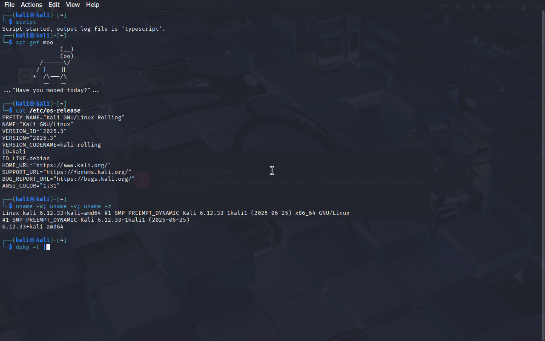
Task: Open the Actions menu
Action: 32,5
